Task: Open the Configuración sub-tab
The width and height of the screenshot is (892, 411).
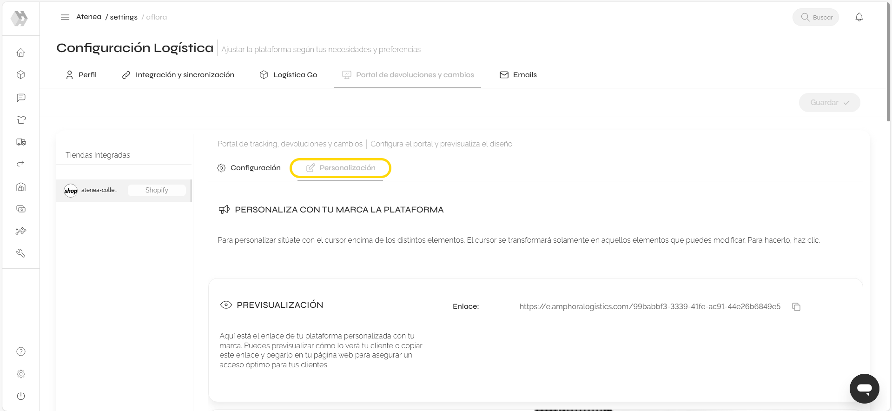Action: point(249,168)
